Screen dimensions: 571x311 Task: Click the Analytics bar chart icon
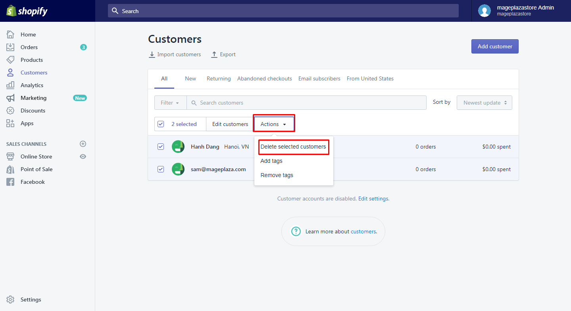click(10, 85)
